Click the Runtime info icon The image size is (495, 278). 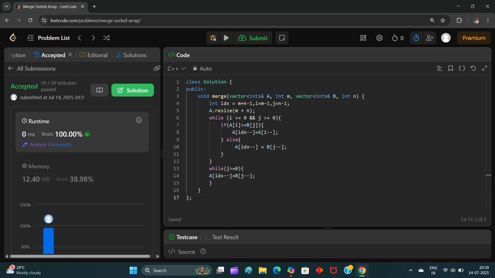click(139, 120)
